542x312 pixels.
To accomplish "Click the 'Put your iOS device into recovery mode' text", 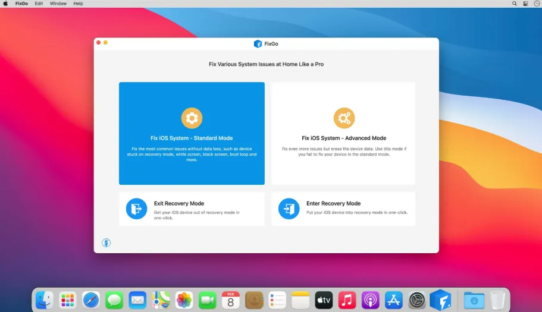I will tap(357, 213).
